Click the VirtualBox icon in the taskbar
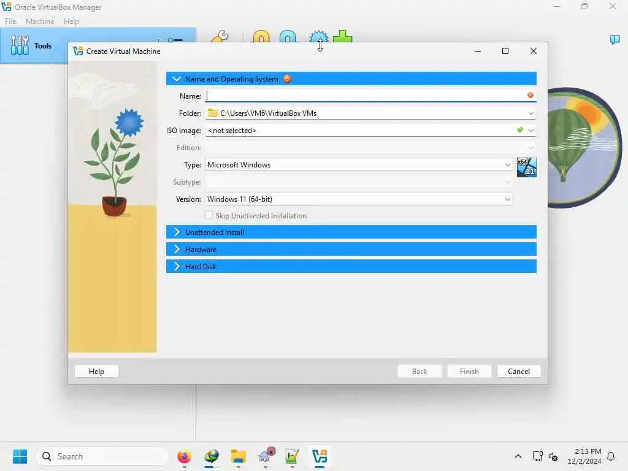This screenshot has height=471, width=628. tap(320, 456)
